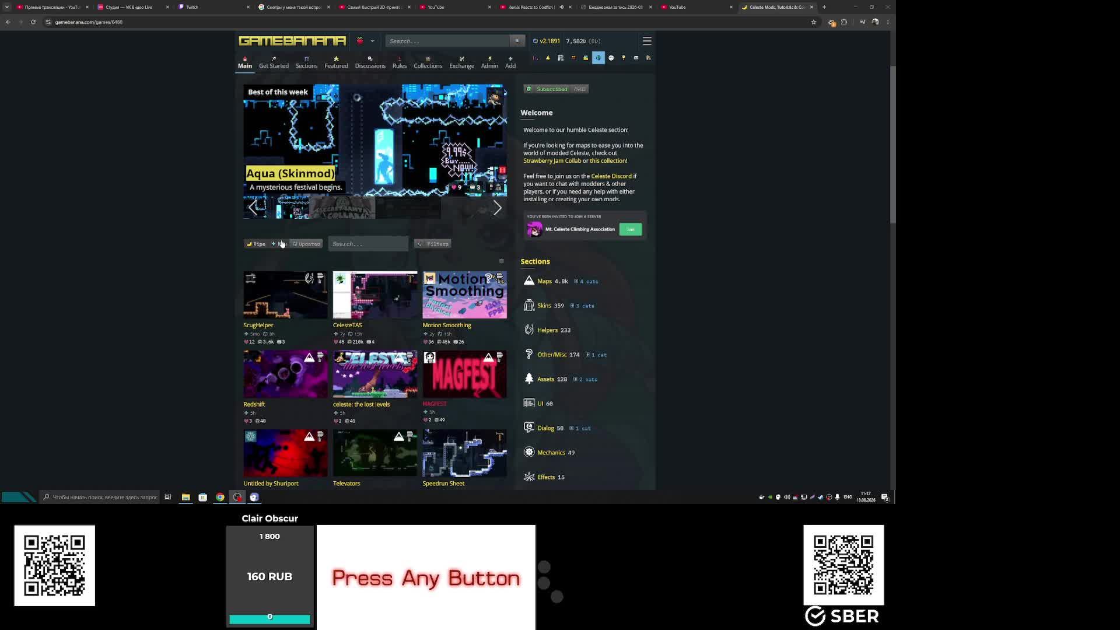Open the Helpers section

pyautogui.click(x=547, y=330)
